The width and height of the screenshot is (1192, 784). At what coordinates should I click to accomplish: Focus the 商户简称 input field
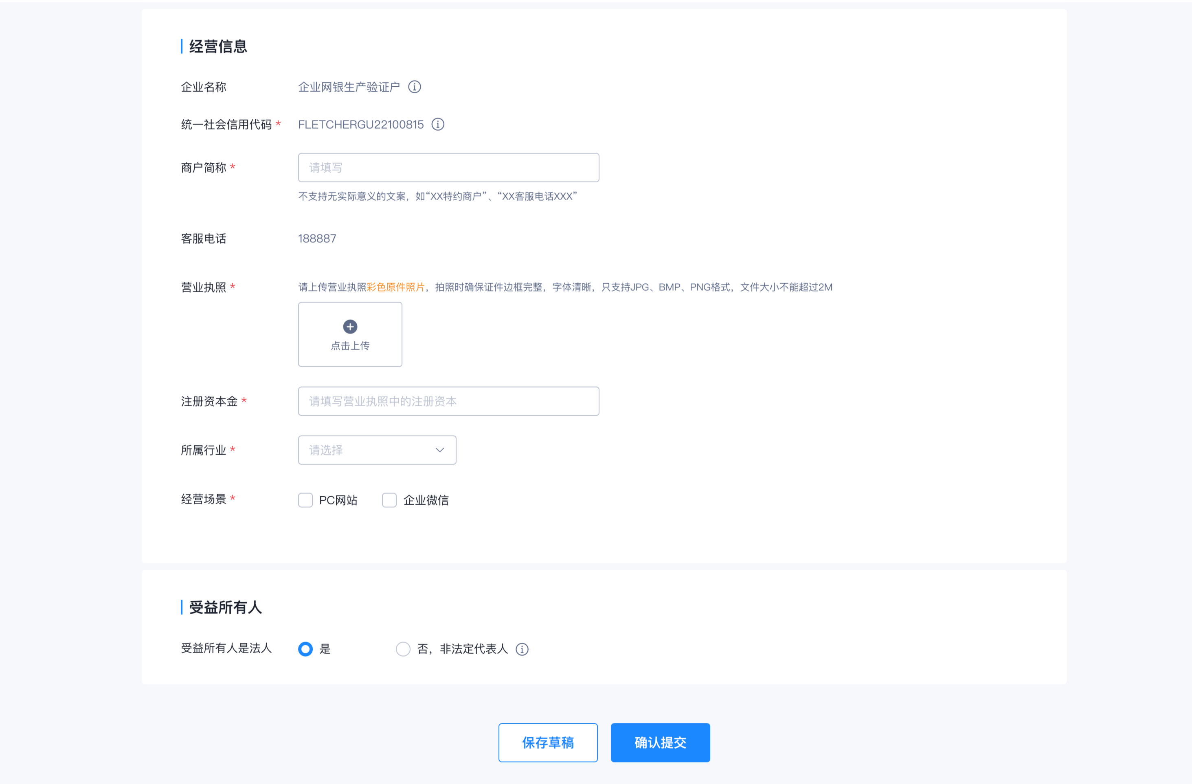click(x=448, y=168)
